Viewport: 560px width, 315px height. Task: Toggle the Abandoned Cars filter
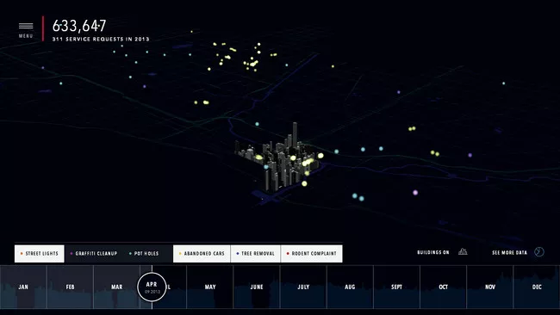202,254
